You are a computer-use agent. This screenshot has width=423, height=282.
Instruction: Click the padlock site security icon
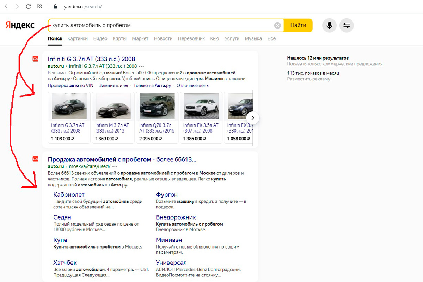[x=55, y=7]
